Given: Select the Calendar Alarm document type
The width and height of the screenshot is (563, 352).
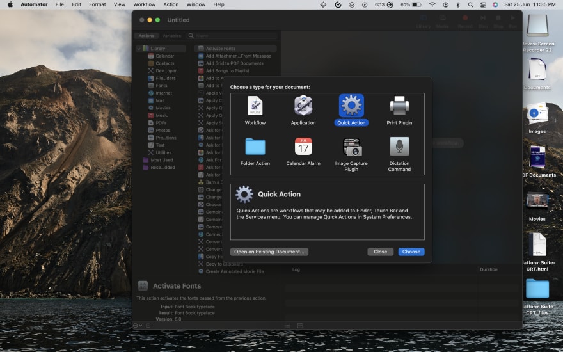Looking at the screenshot, I should 303,152.
